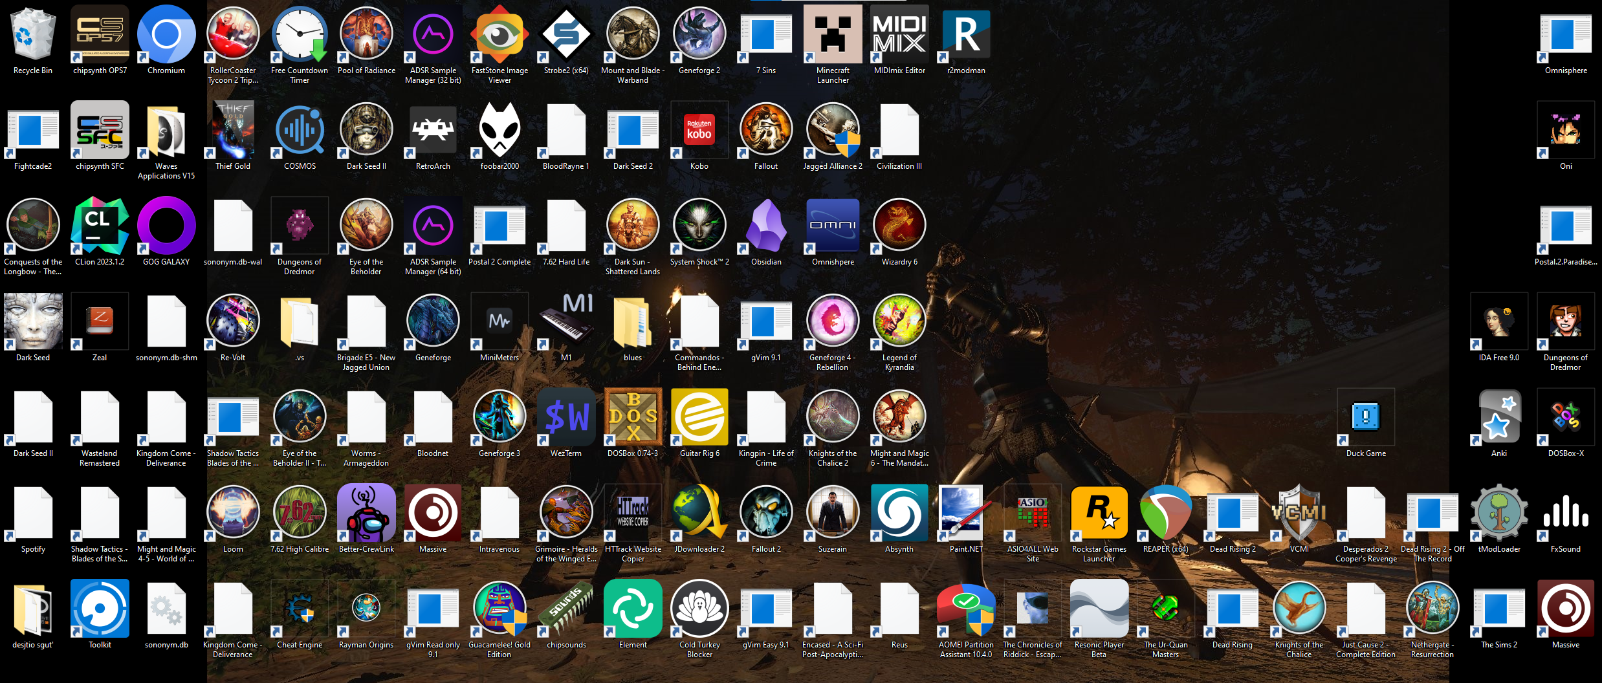1602x683 pixels.
Task: Click AOMEI Partition Assistant icon
Action: [966, 609]
